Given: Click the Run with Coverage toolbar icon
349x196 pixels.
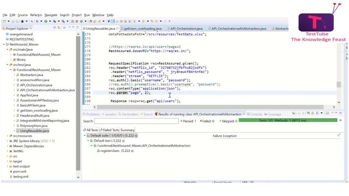Looking at the screenshot, I should click(x=55, y=21).
